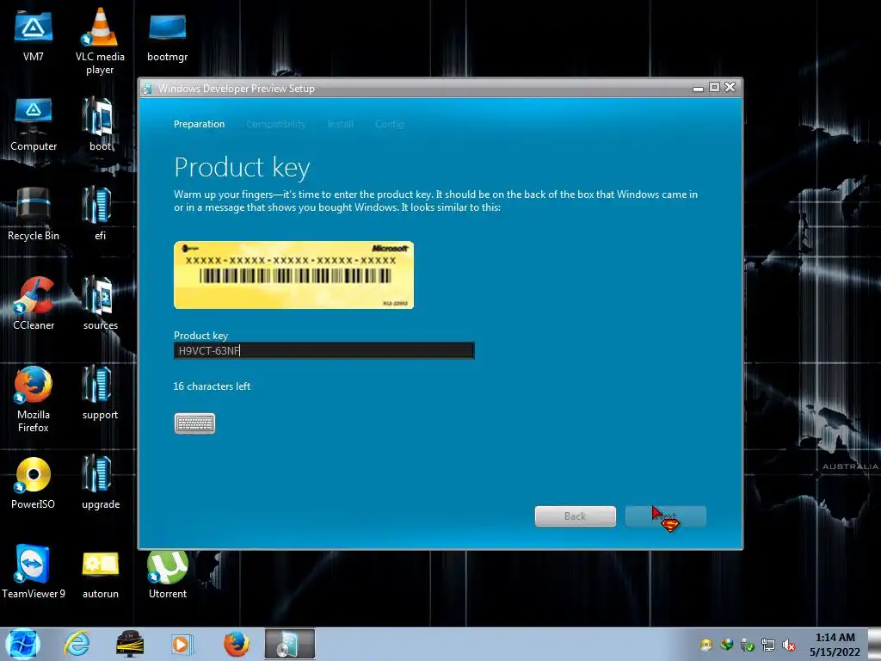The image size is (881, 661).
Task: Launch the CCleaner shortcut
Action: [34, 304]
